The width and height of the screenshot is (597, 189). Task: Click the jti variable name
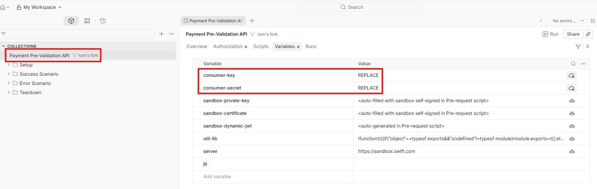pos(205,164)
